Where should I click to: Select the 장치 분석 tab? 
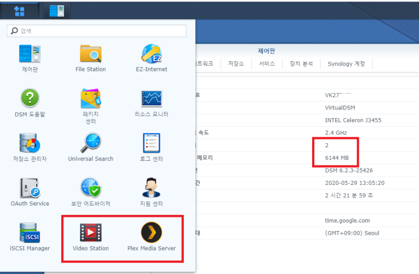(x=301, y=63)
